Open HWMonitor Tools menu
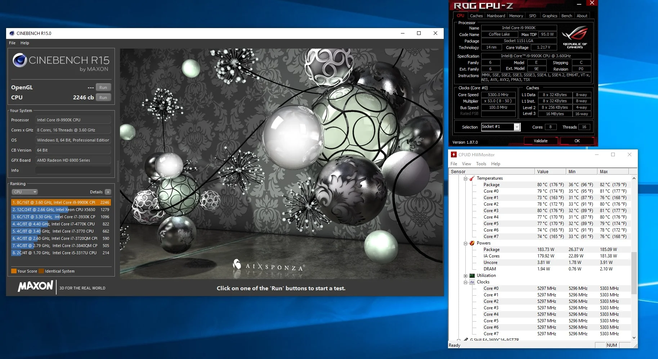 (481, 164)
